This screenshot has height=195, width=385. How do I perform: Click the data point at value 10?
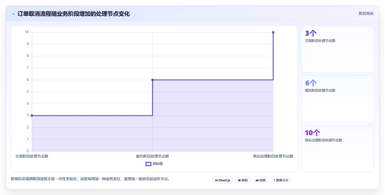tap(273, 32)
